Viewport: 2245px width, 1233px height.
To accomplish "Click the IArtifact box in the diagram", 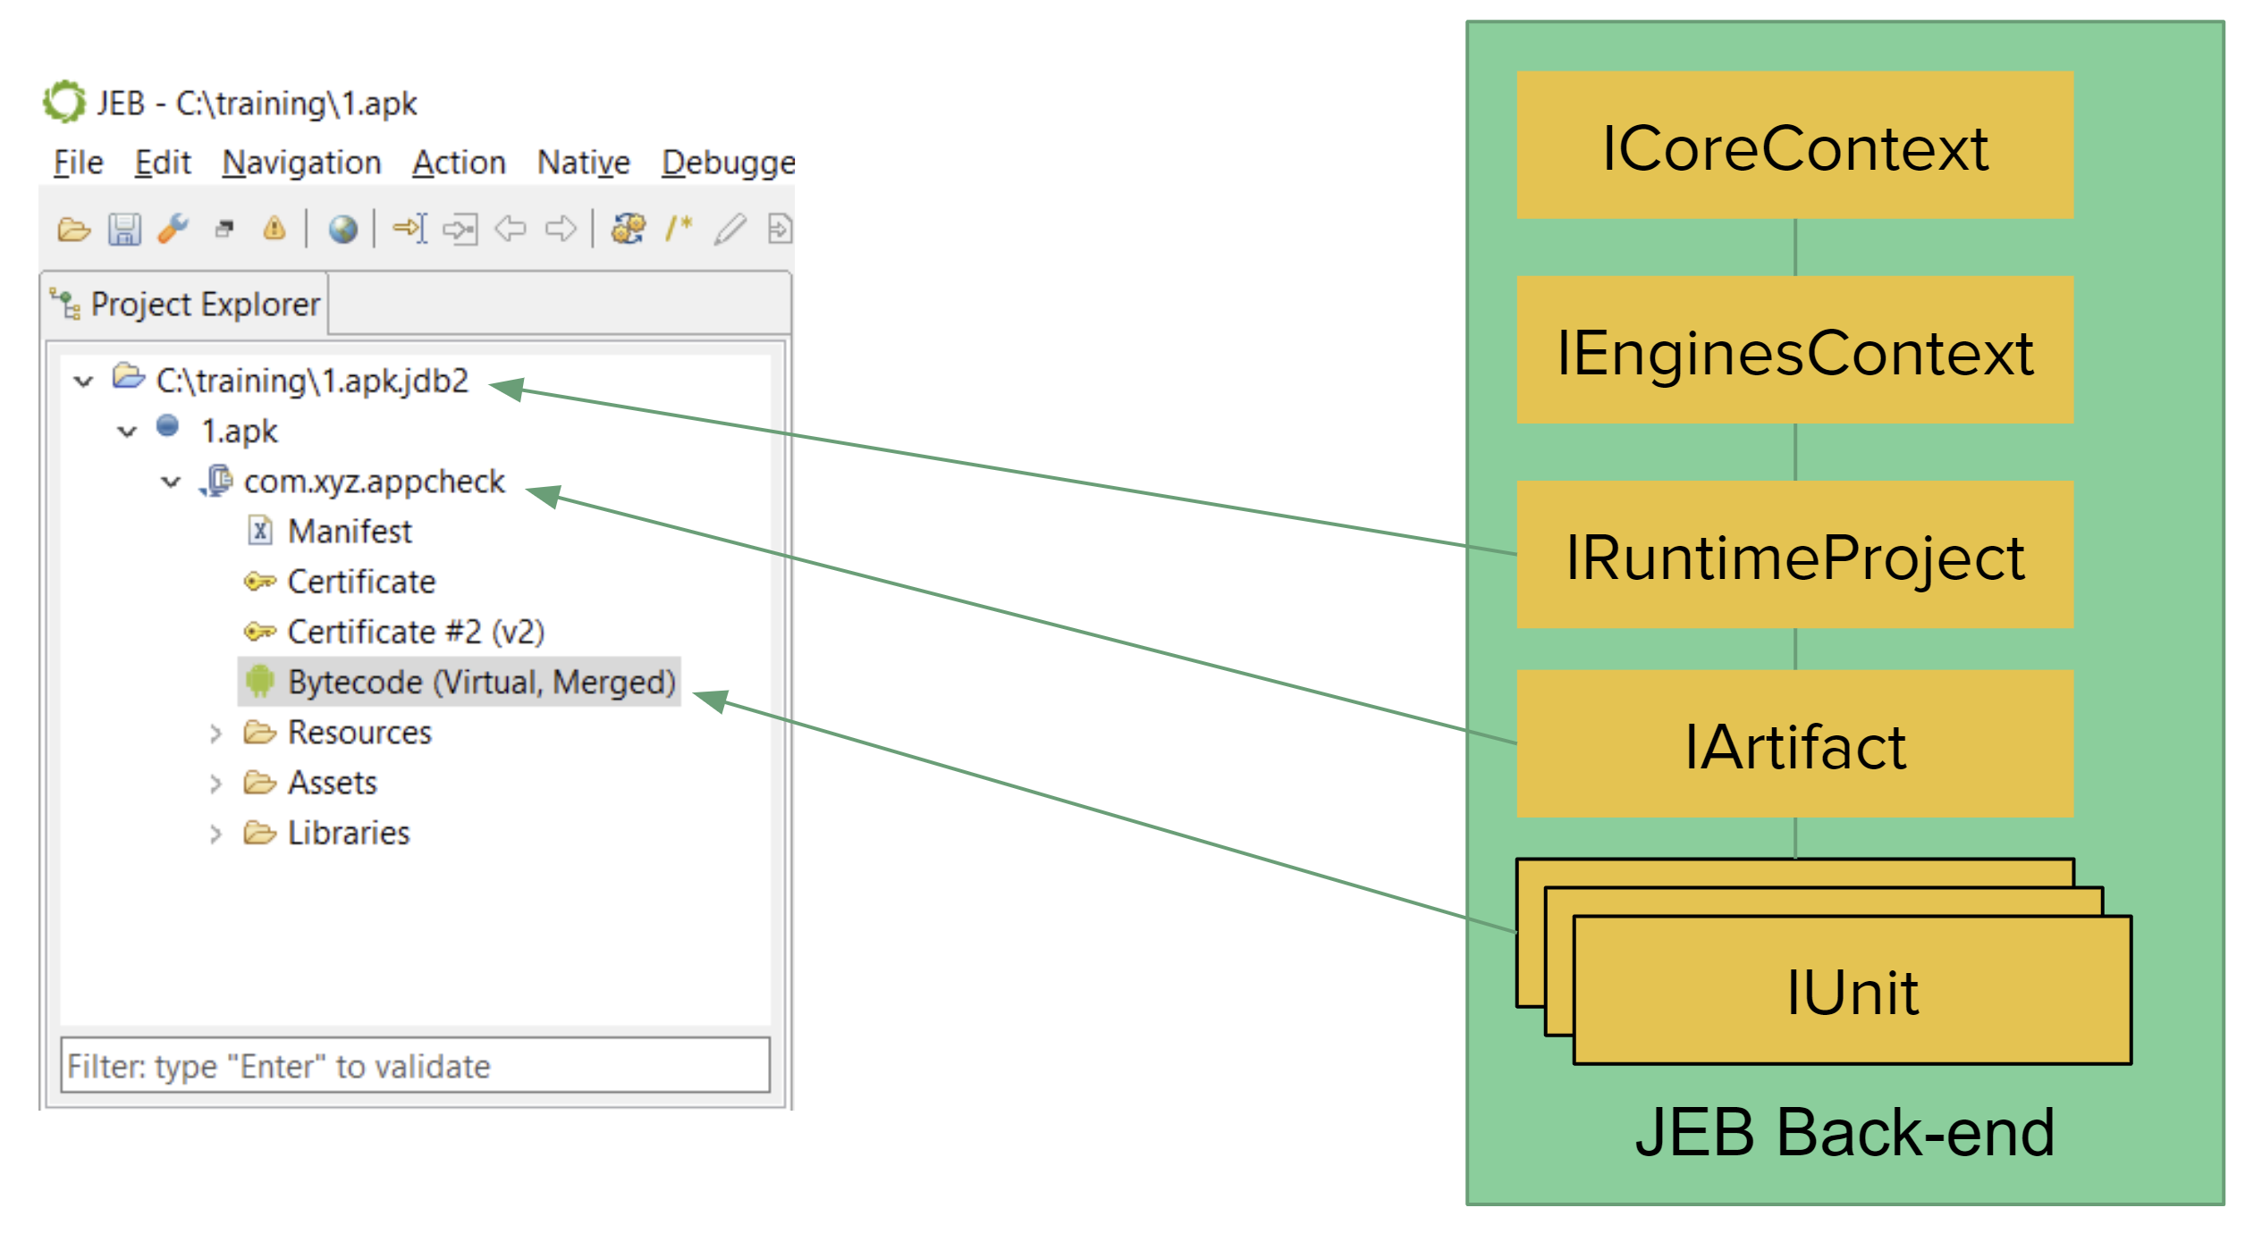I will click(x=1795, y=744).
